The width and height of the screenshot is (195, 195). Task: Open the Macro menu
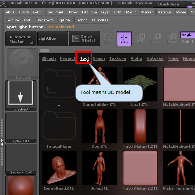[132, 12]
